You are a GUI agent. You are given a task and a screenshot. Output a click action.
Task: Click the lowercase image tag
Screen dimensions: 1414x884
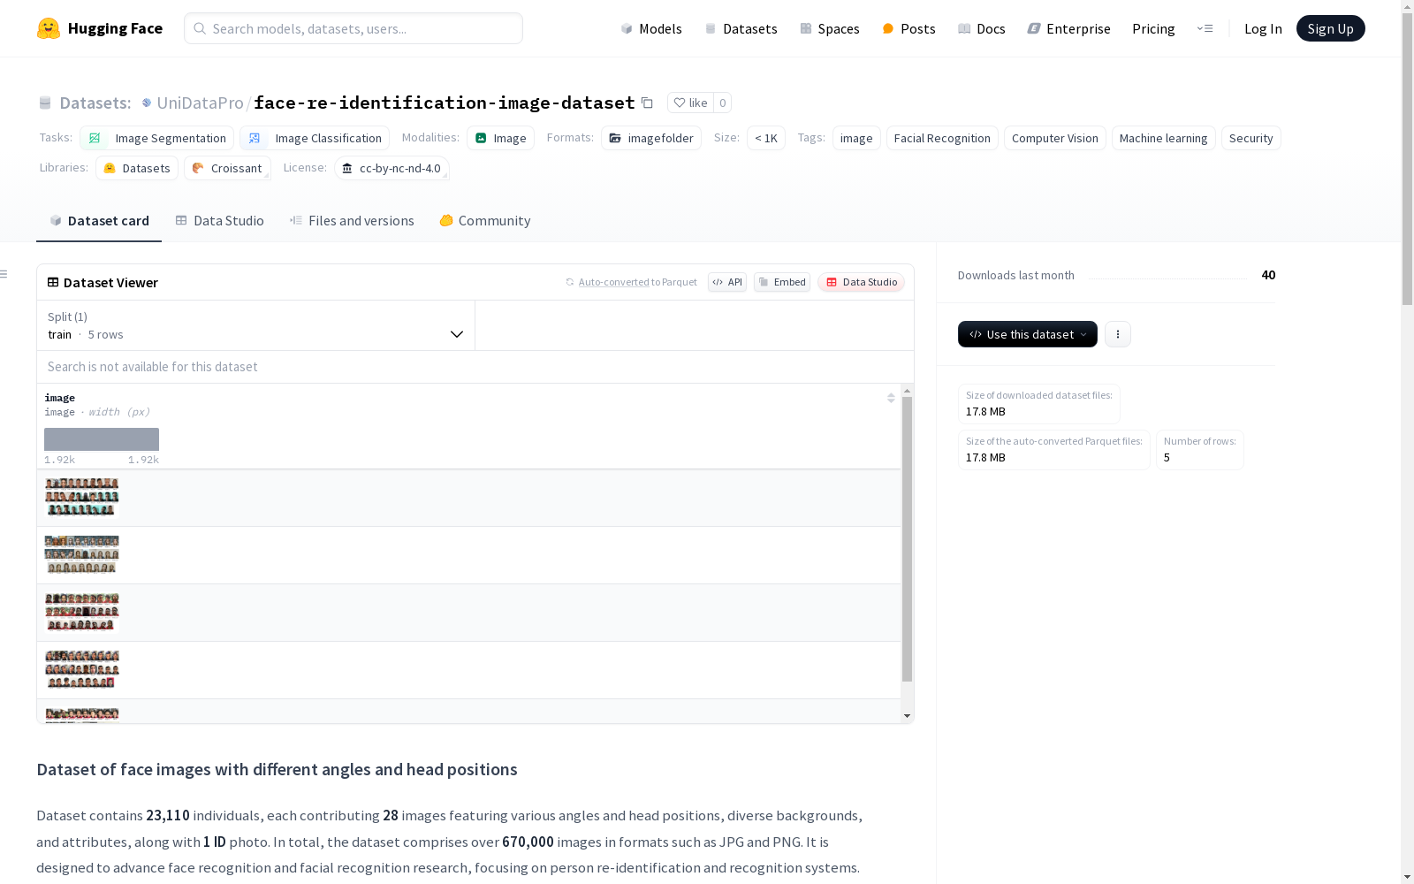click(856, 138)
